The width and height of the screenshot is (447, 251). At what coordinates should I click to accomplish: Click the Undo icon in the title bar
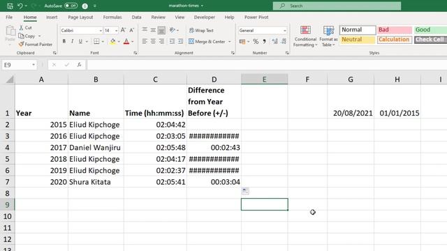[20, 6]
